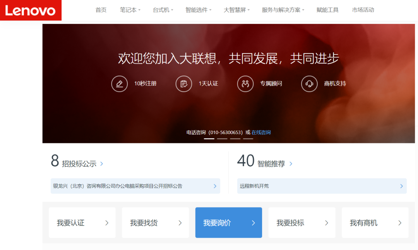The width and height of the screenshot is (418, 250).
Task: Open the 市场活动 menu item
Action: pyautogui.click(x=363, y=10)
